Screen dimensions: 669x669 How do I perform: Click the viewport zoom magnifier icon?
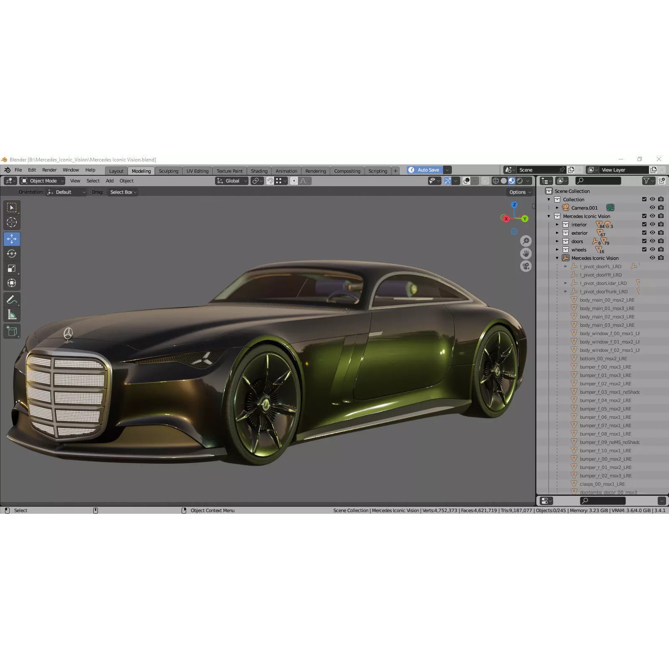click(526, 241)
